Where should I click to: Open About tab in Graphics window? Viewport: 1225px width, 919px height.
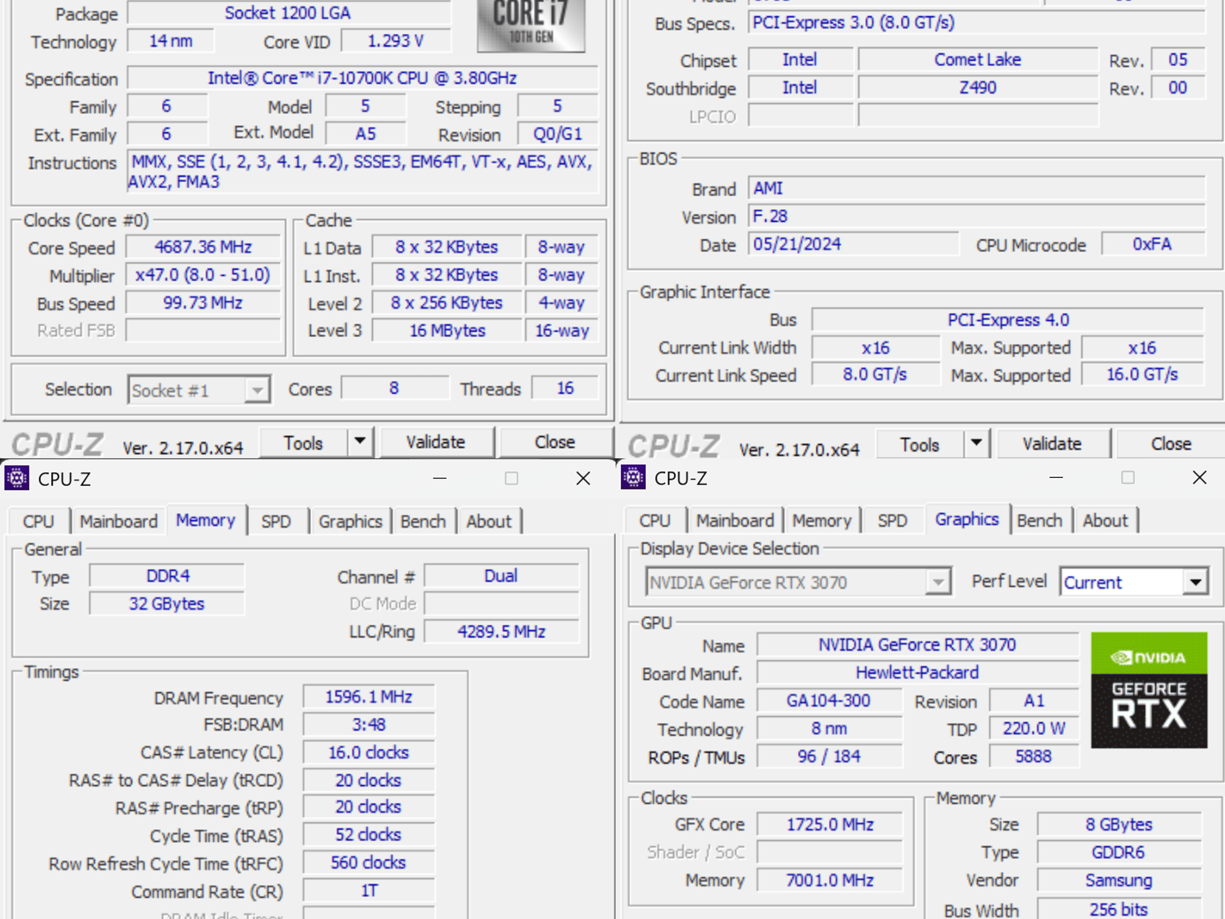1105,521
